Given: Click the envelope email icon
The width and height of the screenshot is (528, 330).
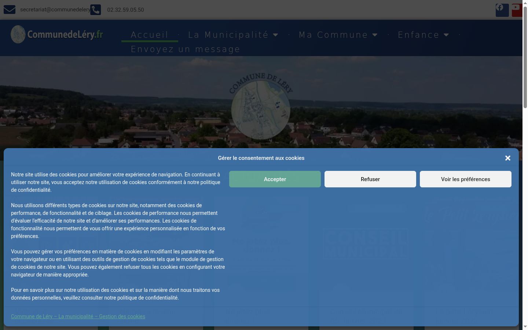Looking at the screenshot, I should 10,10.
